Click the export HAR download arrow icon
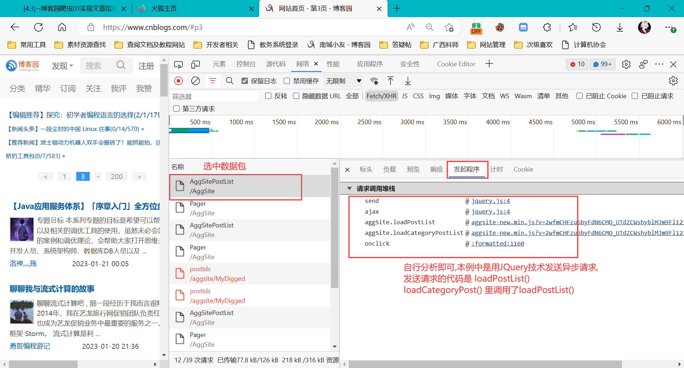 [x=408, y=81]
